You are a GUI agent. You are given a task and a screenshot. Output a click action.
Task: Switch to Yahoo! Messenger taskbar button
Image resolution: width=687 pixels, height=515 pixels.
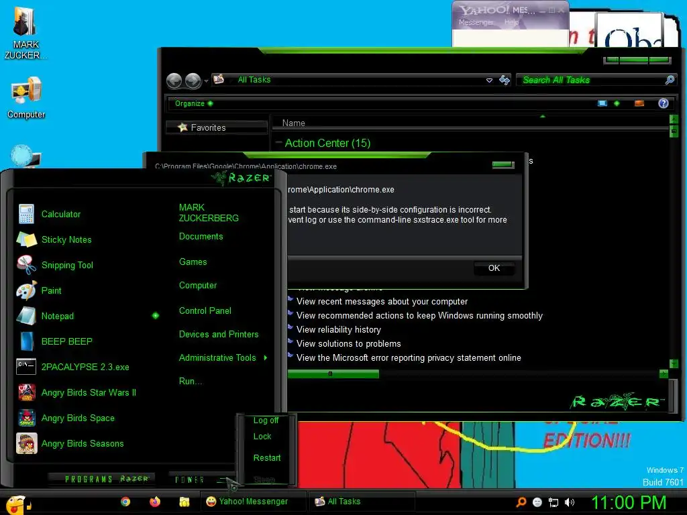(x=253, y=502)
